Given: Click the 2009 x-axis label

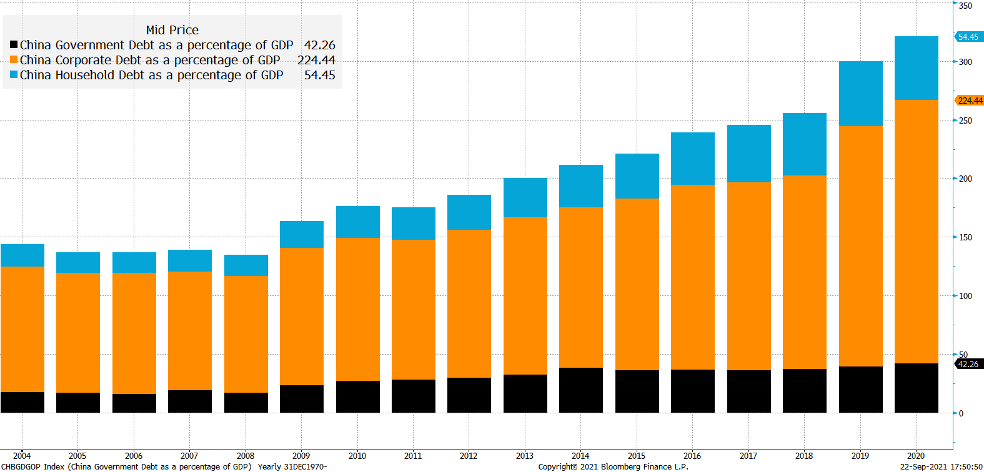Looking at the screenshot, I should pyautogui.click(x=301, y=456).
